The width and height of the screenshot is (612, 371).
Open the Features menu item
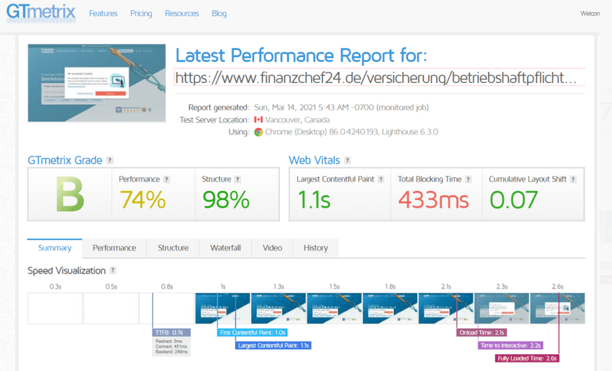pos(103,13)
